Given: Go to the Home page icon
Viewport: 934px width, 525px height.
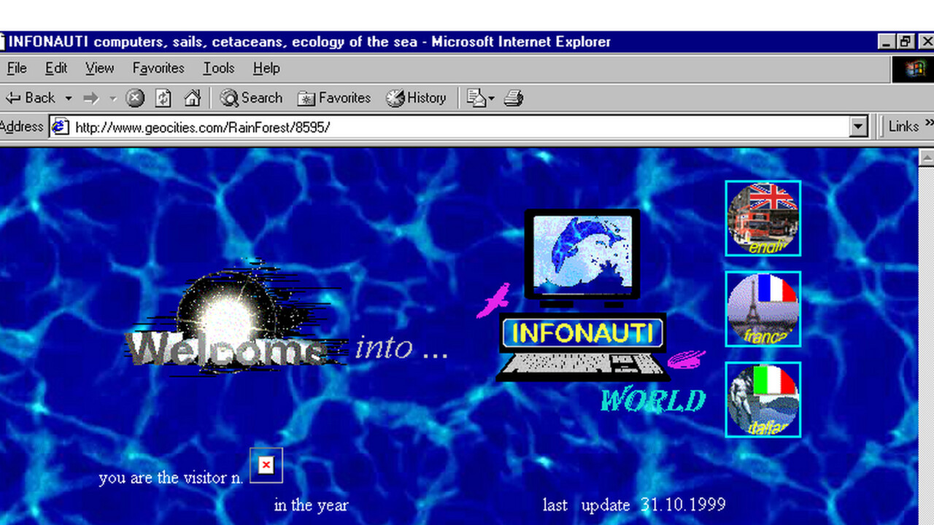Looking at the screenshot, I should (x=192, y=98).
